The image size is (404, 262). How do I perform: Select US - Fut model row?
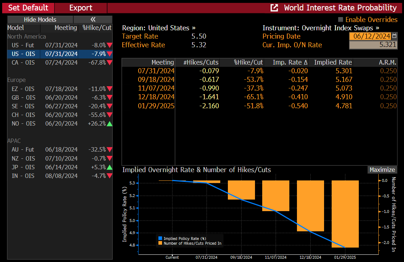tap(60, 45)
